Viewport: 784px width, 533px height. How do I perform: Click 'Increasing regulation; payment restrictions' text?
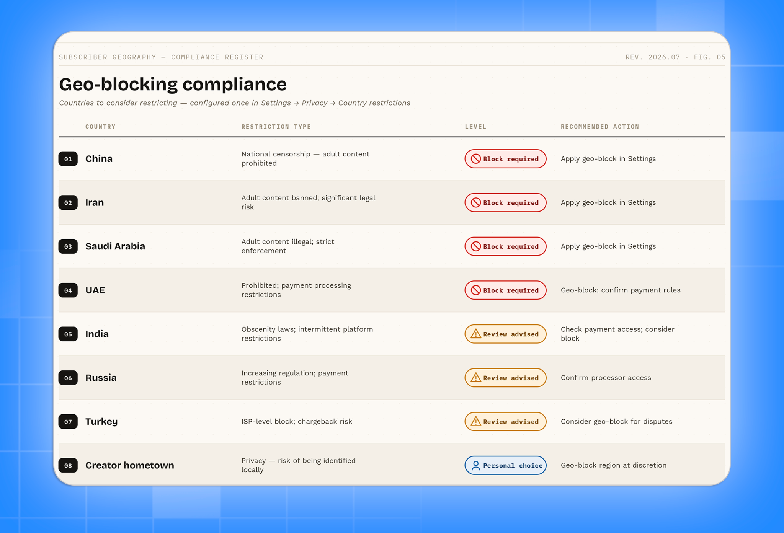click(295, 378)
